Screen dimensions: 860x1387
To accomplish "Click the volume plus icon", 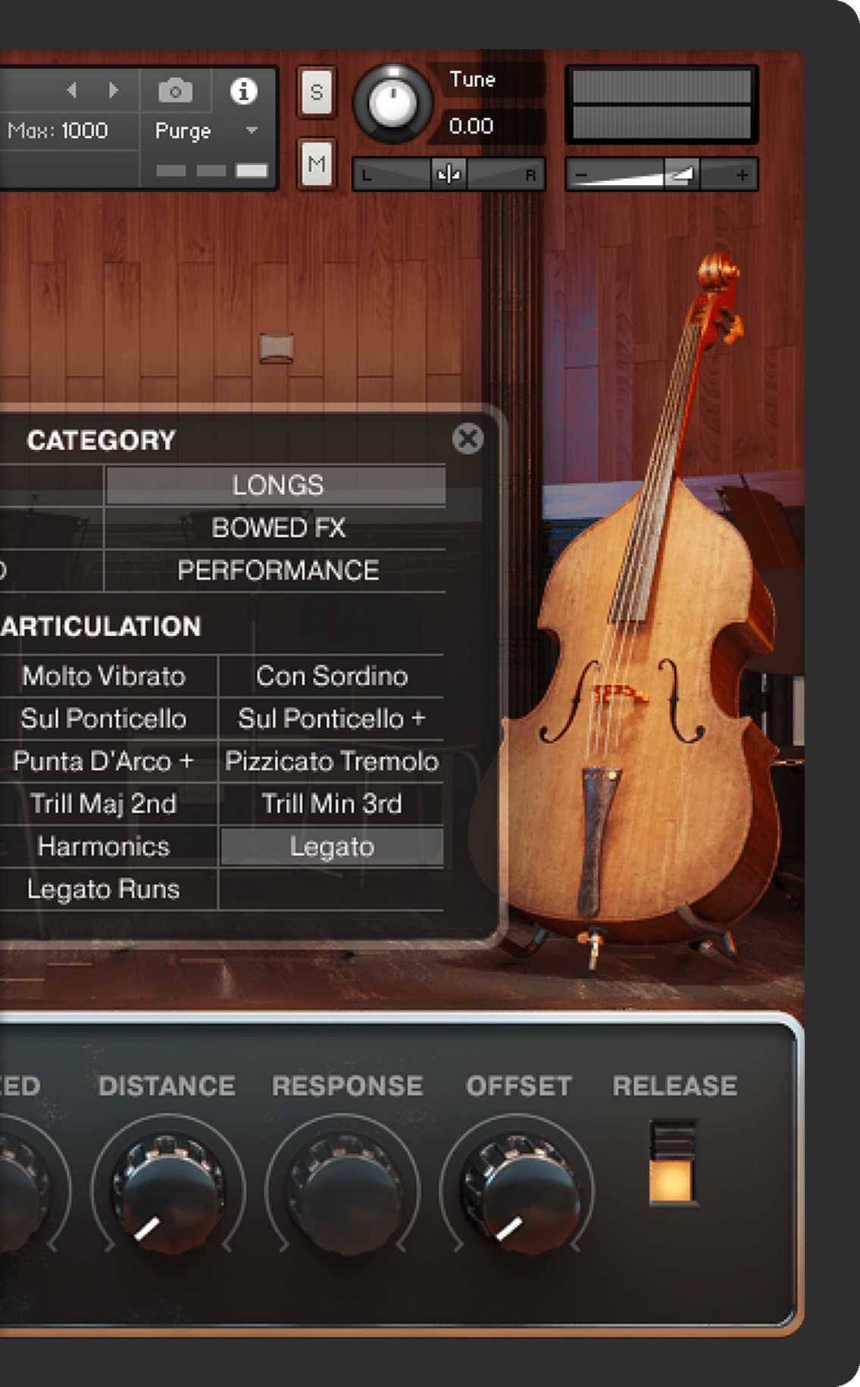I will point(743,175).
